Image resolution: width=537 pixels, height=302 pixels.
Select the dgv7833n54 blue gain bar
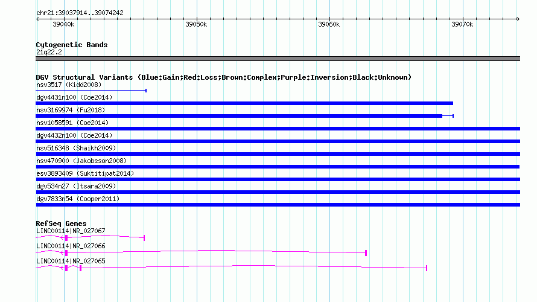278,205
